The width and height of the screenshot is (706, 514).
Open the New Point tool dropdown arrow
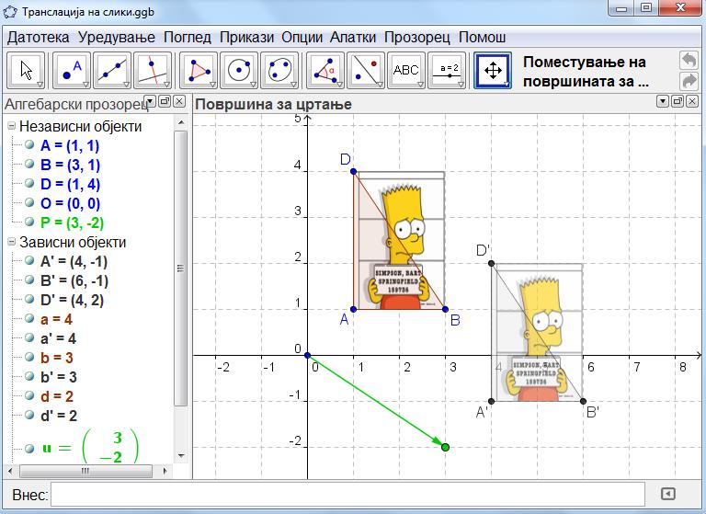click(85, 85)
